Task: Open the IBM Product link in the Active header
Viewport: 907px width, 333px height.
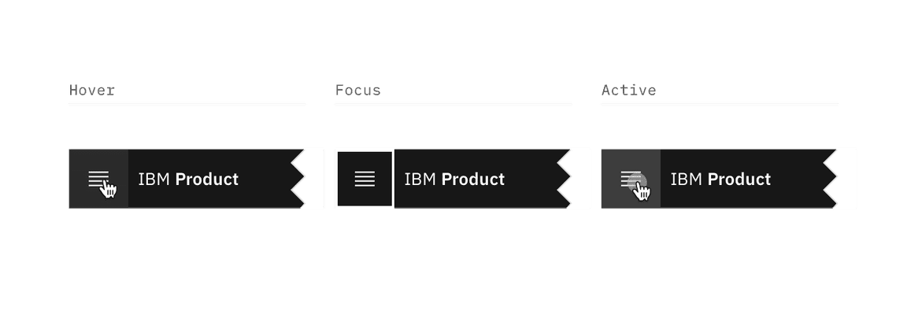Action: click(720, 179)
